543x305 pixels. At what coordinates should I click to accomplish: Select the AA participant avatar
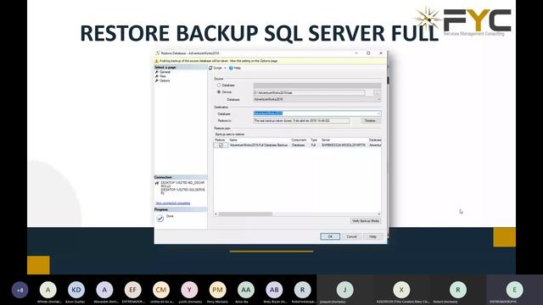[246, 290]
